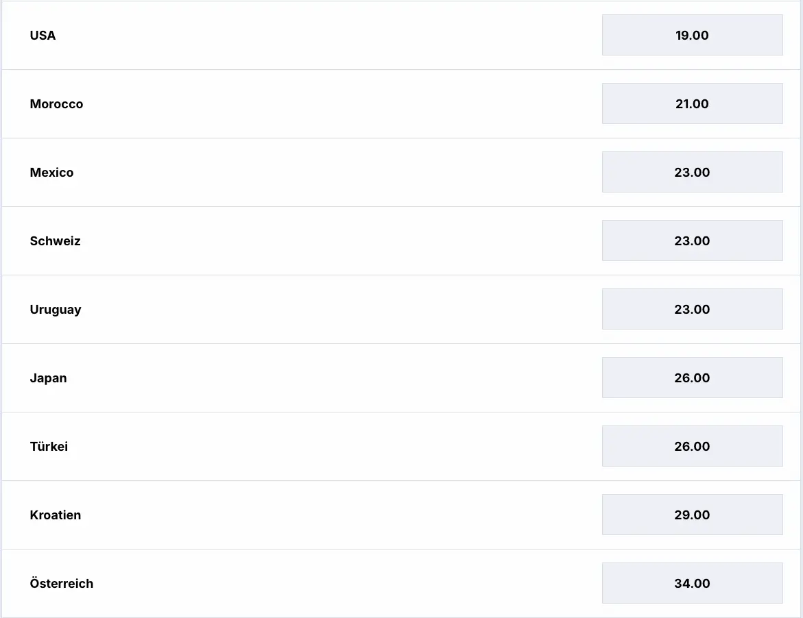Add Uruguay's 23.00 odds to betslip
The image size is (803, 618).
pyautogui.click(x=692, y=309)
